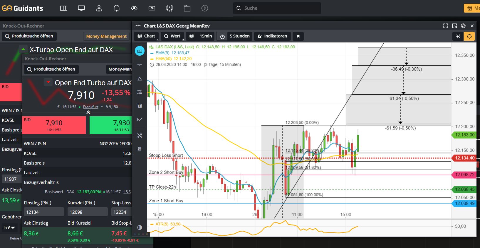Click the Einstieg (Pkt.) field 12134
This screenshot has width=480, height=248.
pyautogui.click(x=44, y=212)
